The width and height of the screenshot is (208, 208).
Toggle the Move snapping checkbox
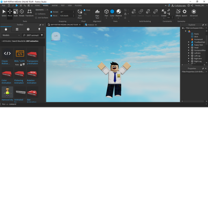point(51,16)
